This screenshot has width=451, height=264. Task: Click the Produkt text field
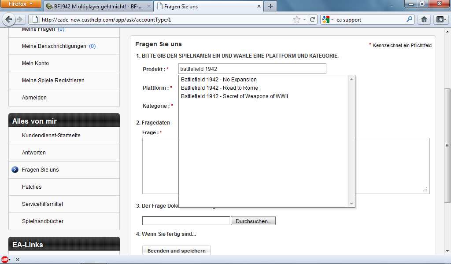(252, 69)
